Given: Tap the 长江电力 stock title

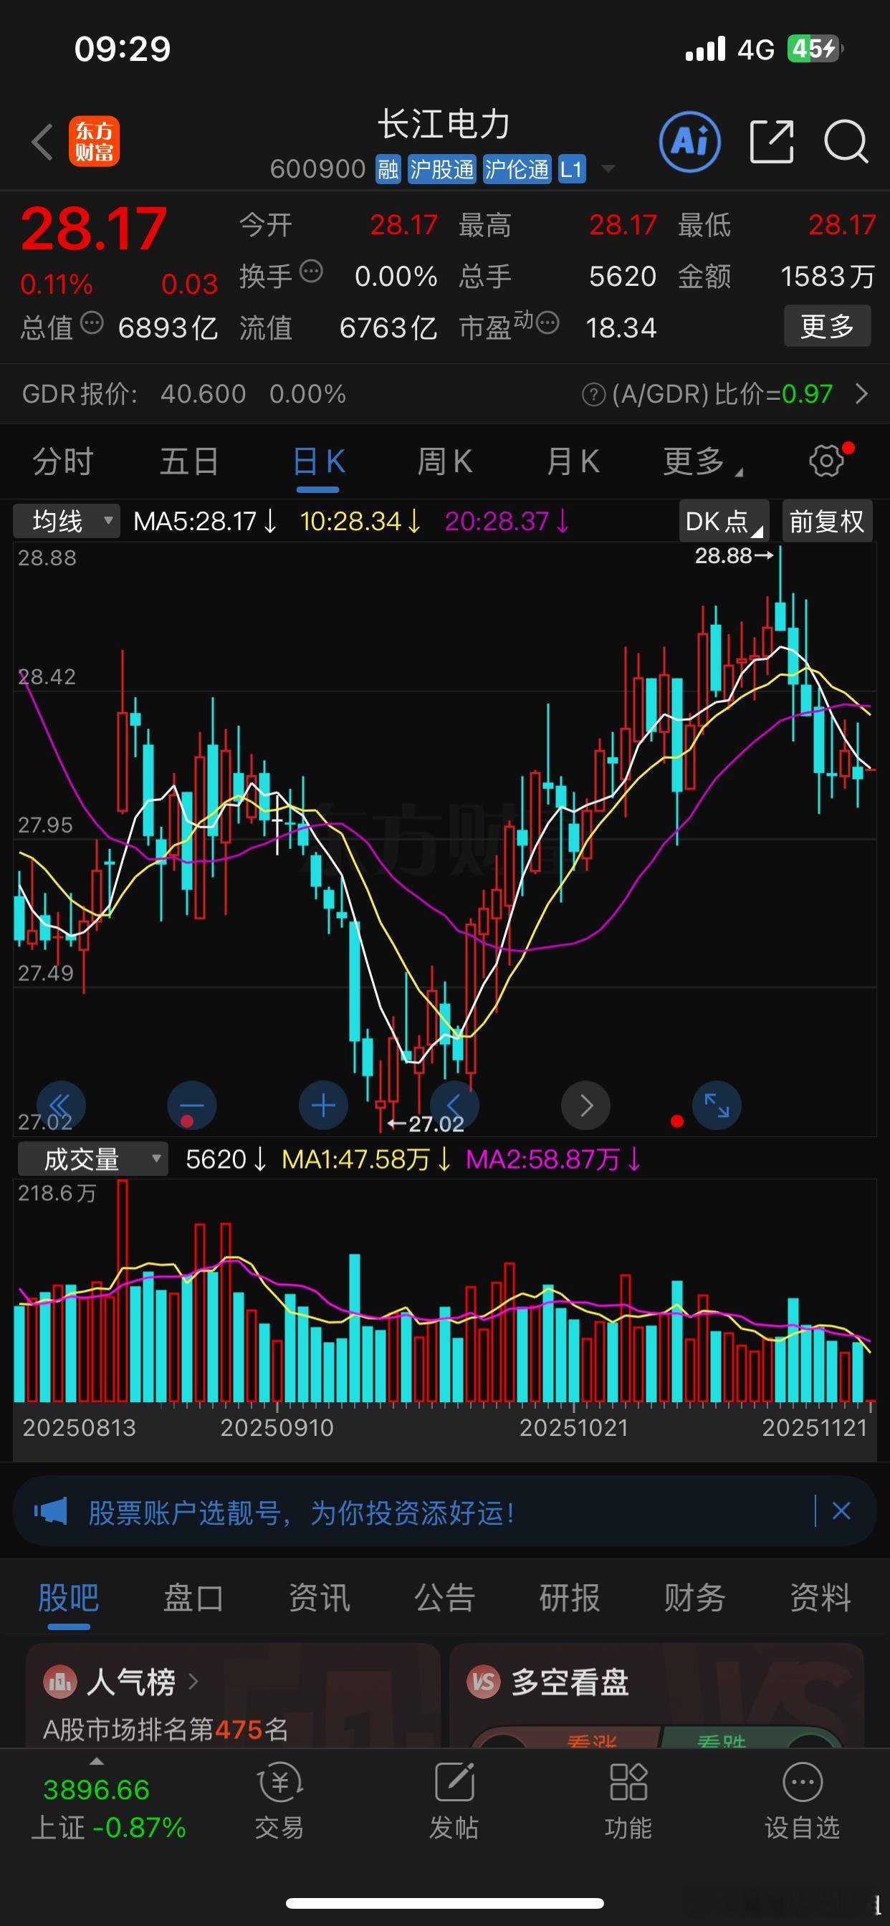Looking at the screenshot, I should (x=444, y=124).
